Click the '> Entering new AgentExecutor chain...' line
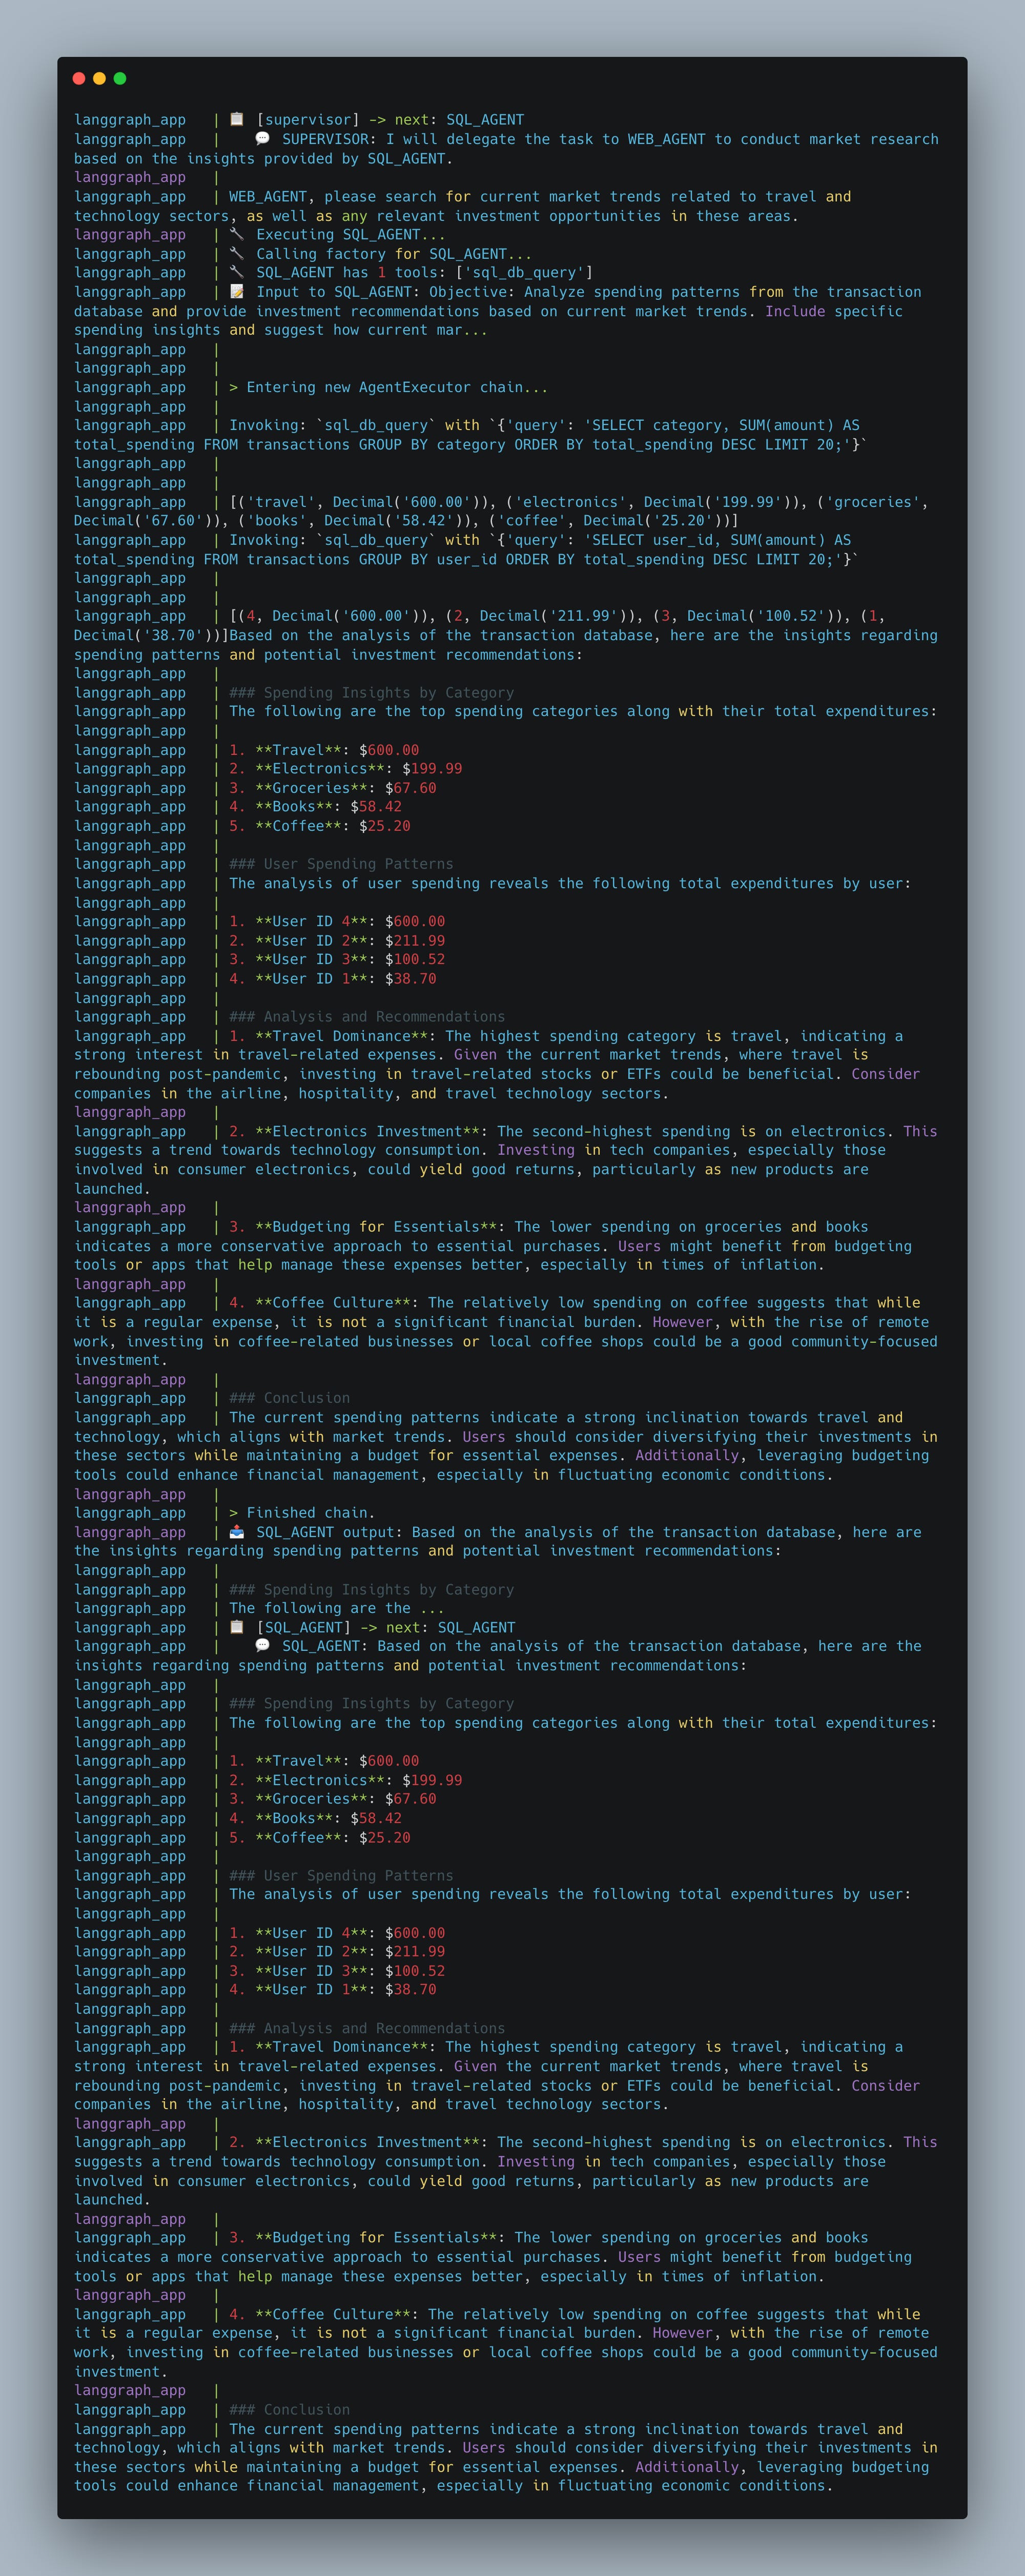This screenshot has width=1025, height=2576. click(x=388, y=387)
